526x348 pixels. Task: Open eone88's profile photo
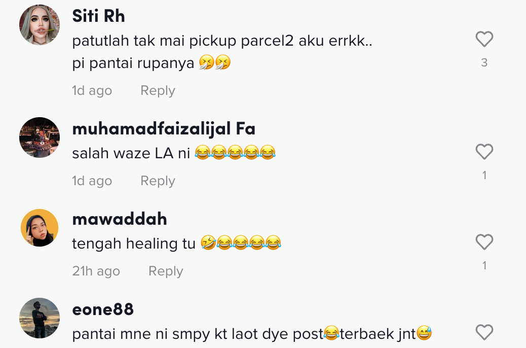[x=40, y=318]
